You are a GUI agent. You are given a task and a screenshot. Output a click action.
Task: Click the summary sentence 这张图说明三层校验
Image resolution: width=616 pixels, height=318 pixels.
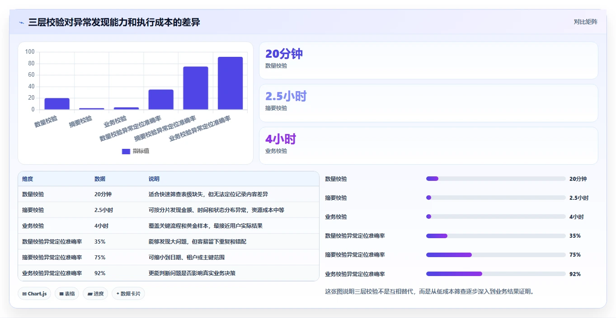(x=431, y=292)
